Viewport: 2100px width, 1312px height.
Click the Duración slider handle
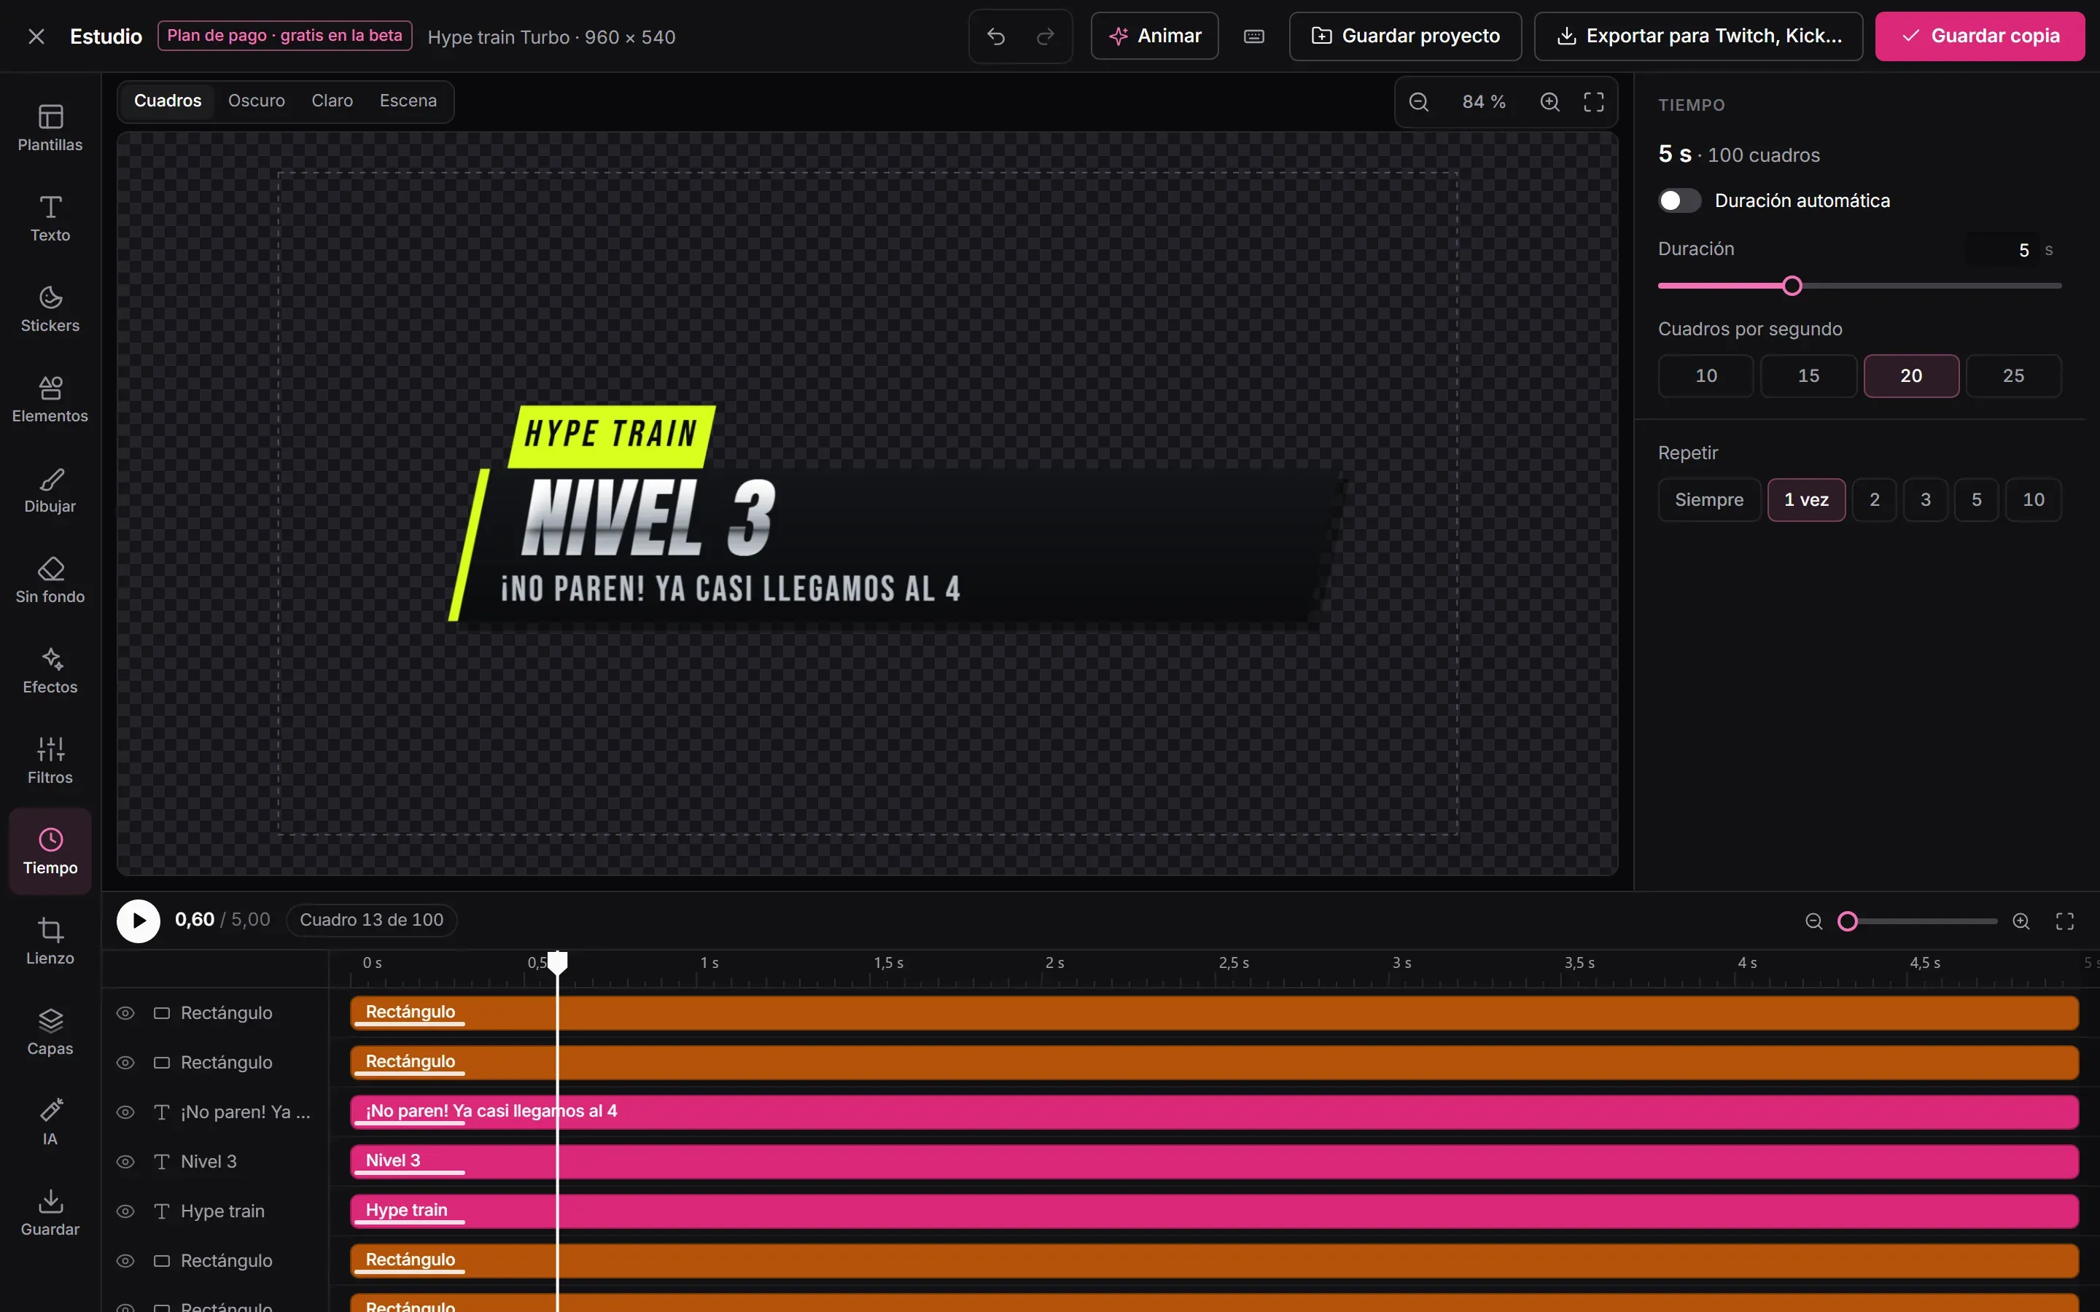1792,286
